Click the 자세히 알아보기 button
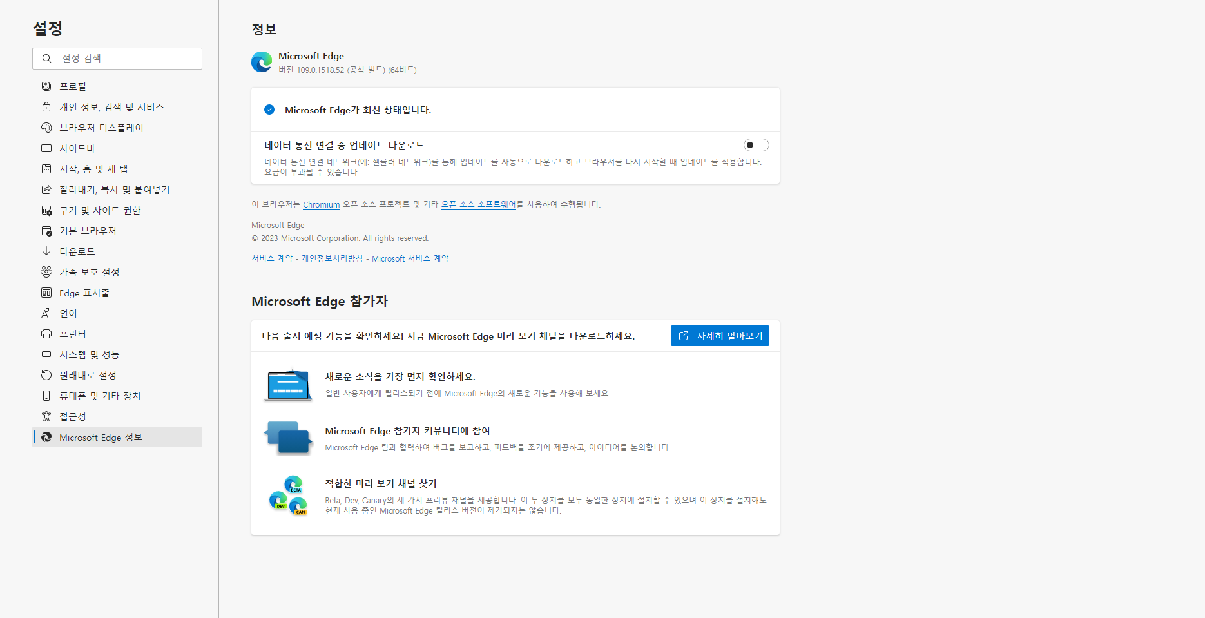 point(720,336)
